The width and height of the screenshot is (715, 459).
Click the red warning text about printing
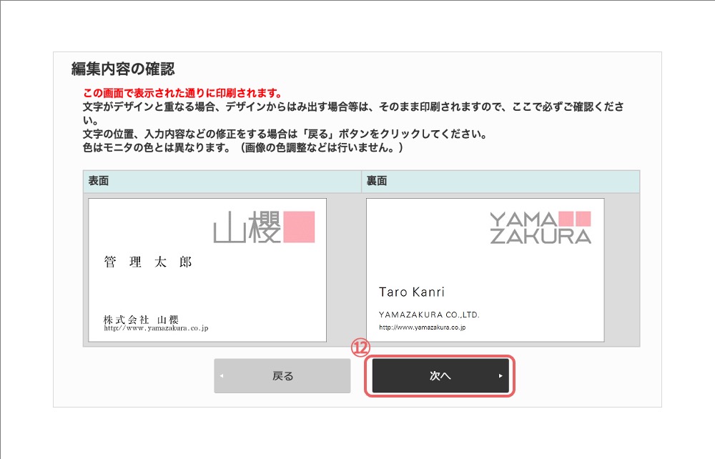click(182, 93)
